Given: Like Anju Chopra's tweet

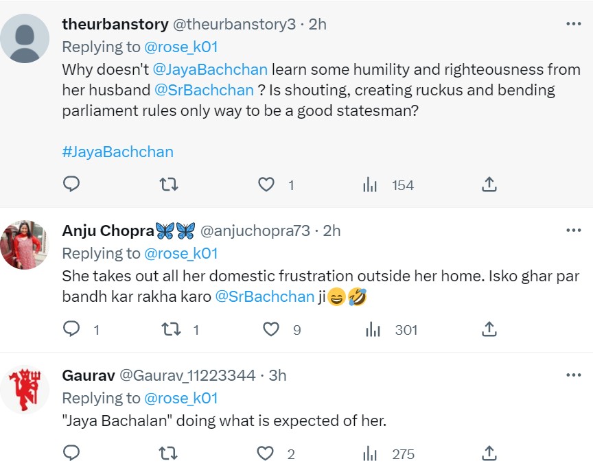Looking at the screenshot, I should point(272,329).
